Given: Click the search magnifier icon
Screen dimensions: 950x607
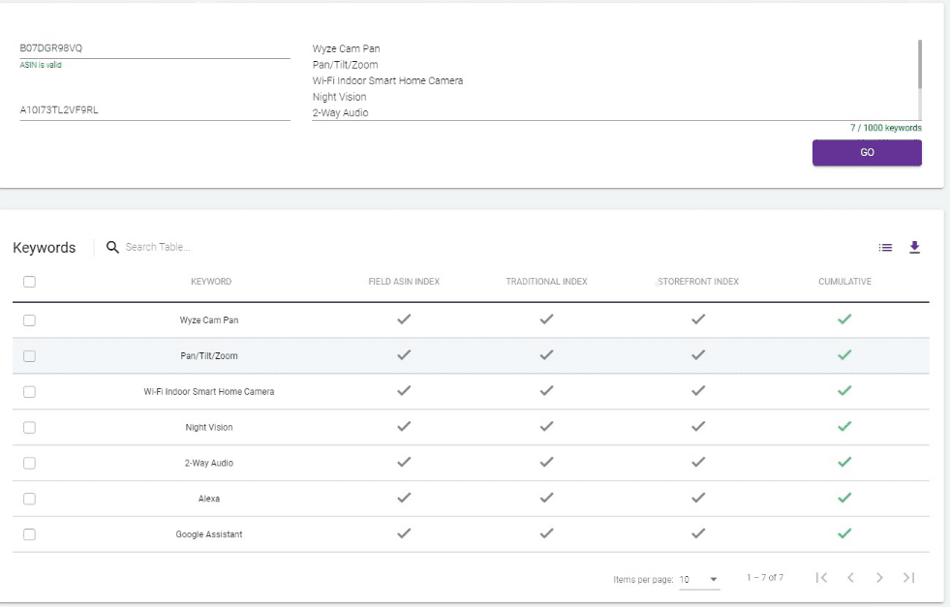Looking at the screenshot, I should point(112,248).
